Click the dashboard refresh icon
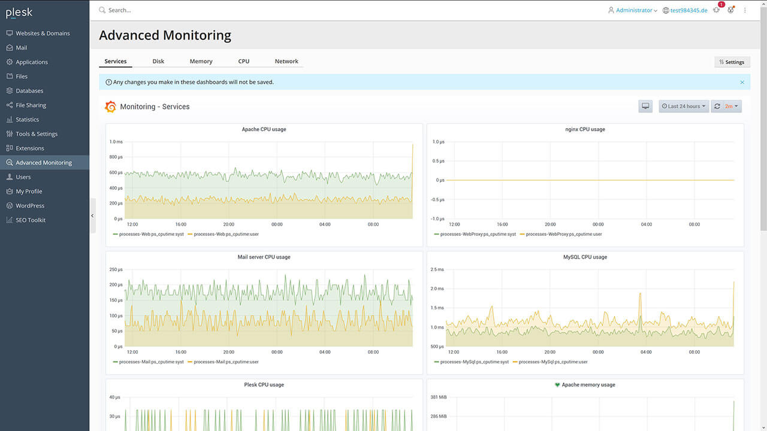The image size is (767, 431). (x=717, y=107)
